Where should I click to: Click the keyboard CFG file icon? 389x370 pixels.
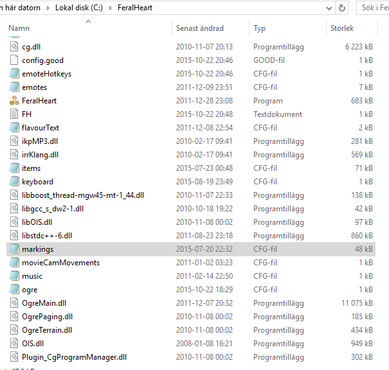point(14,181)
